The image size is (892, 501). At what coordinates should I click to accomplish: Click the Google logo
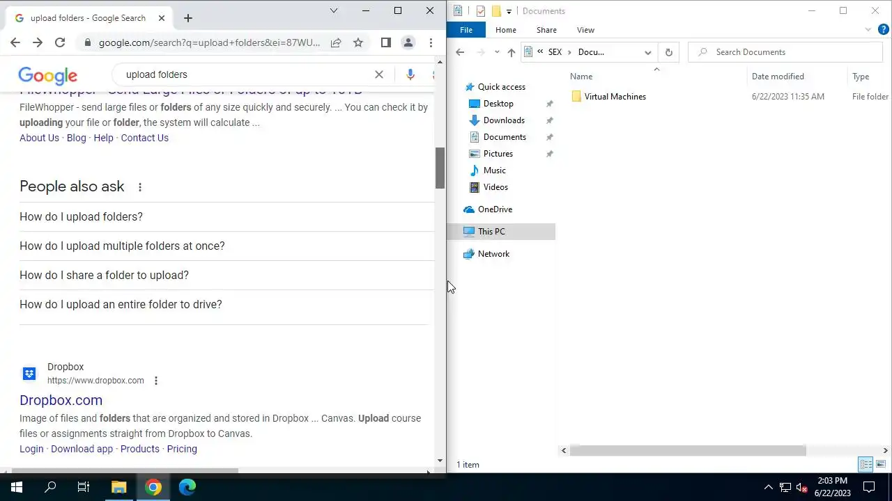click(48, 76)
